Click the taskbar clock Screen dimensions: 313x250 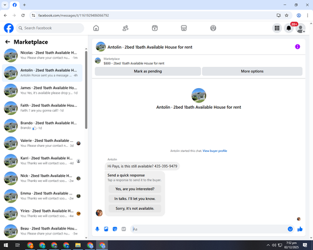coord(291,245)
